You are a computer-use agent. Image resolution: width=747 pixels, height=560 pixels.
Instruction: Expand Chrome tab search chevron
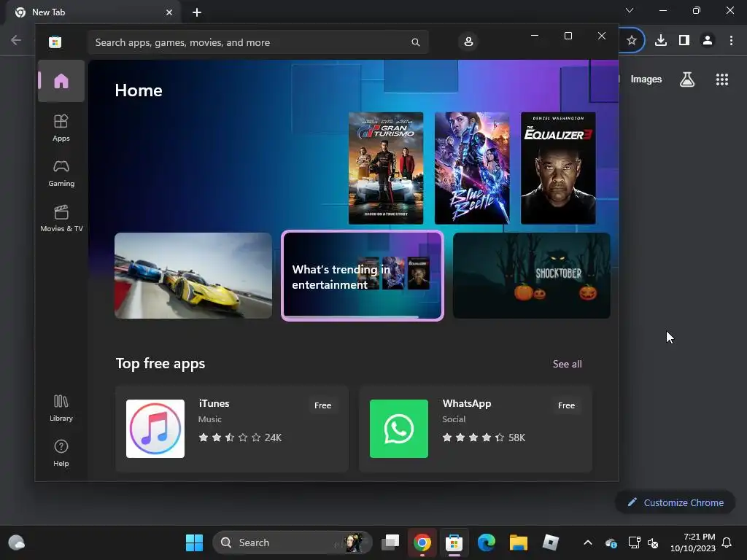(630, 10)
